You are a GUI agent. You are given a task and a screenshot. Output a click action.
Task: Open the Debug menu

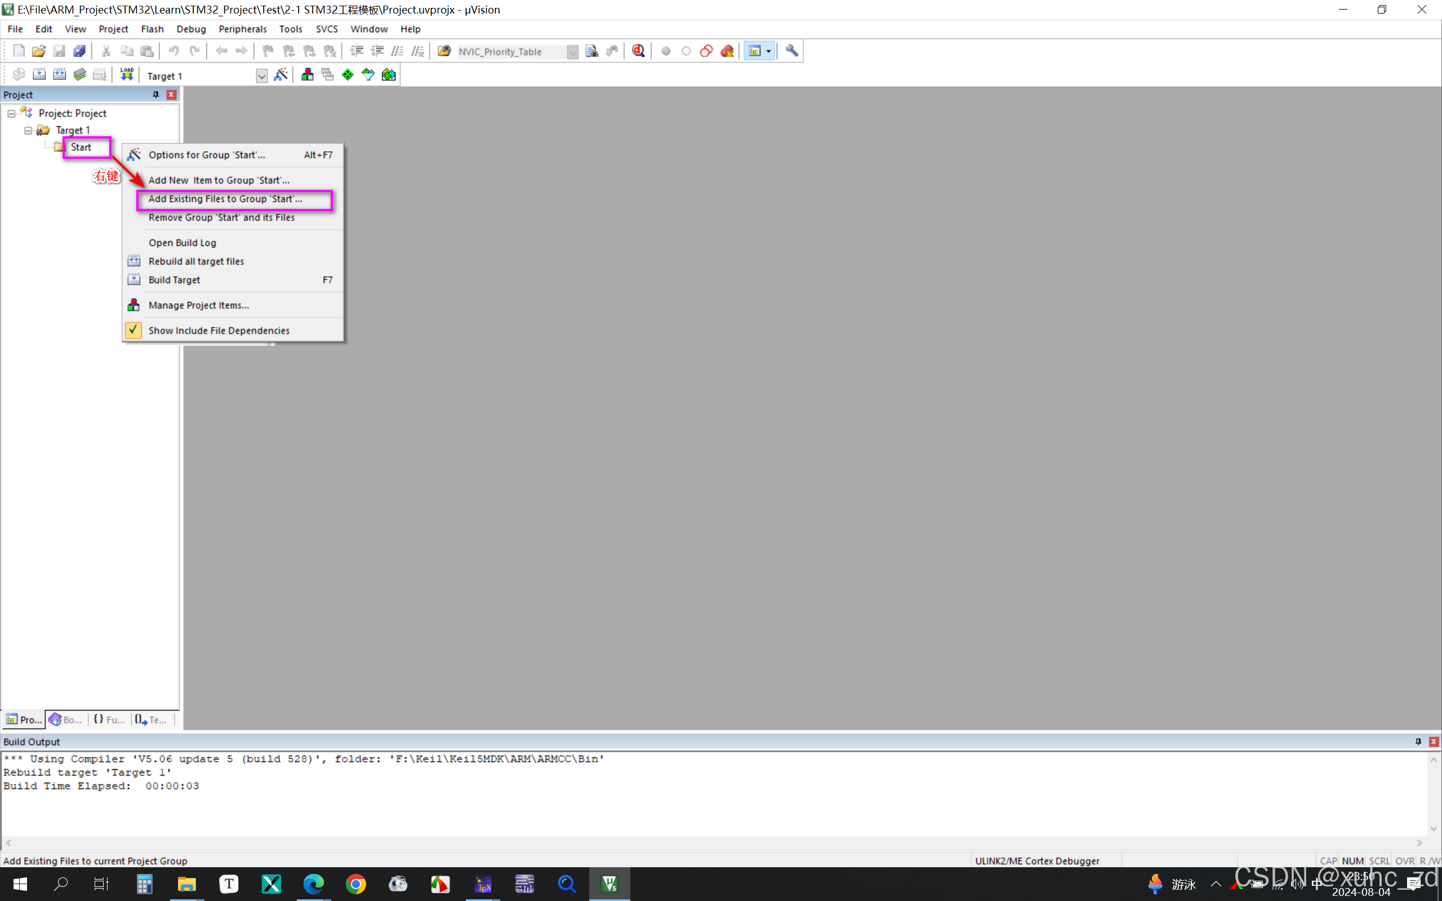[192, 29]
